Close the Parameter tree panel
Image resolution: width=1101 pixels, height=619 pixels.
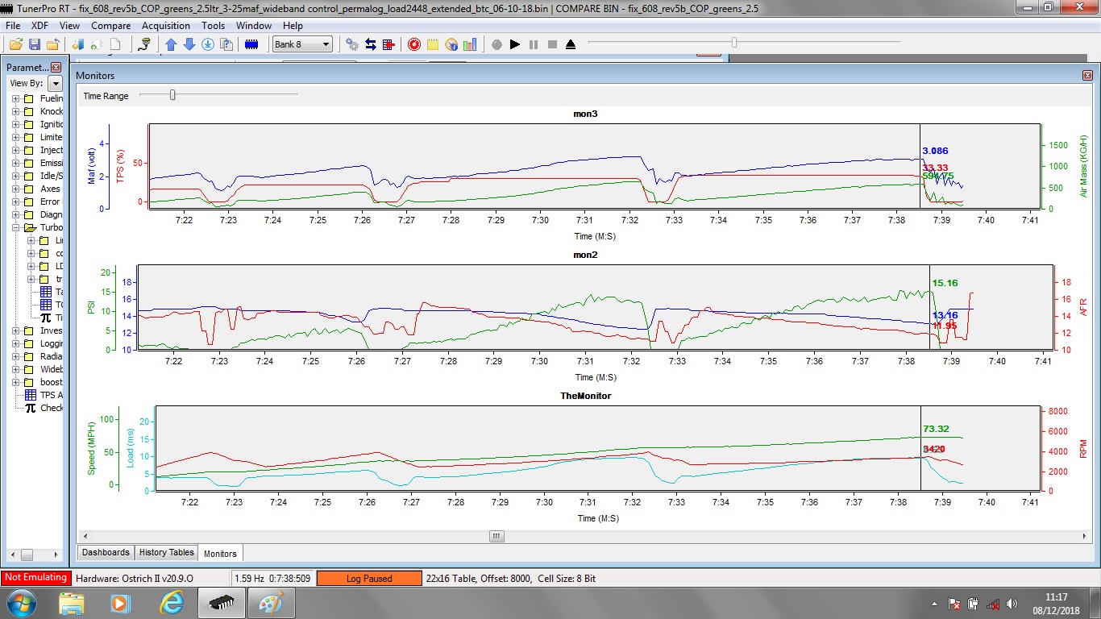point(56,68)
